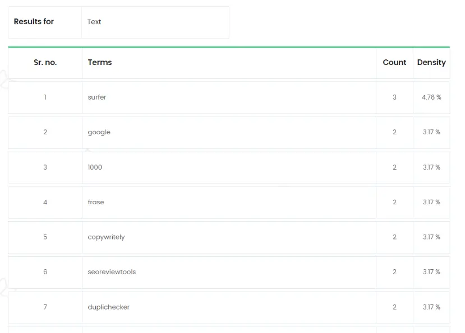Click count value for 1000 row
Image resolution: width=465 pixels, height=333 pixels.
click(x=394, y=167)
